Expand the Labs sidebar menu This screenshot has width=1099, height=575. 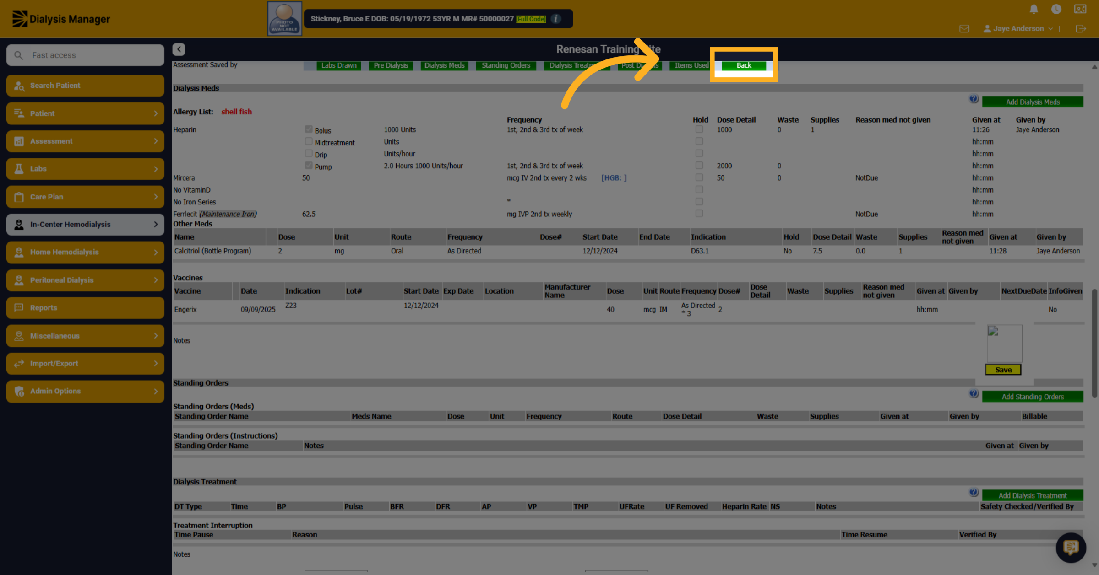pyautogui.click(x=85, y=169)
